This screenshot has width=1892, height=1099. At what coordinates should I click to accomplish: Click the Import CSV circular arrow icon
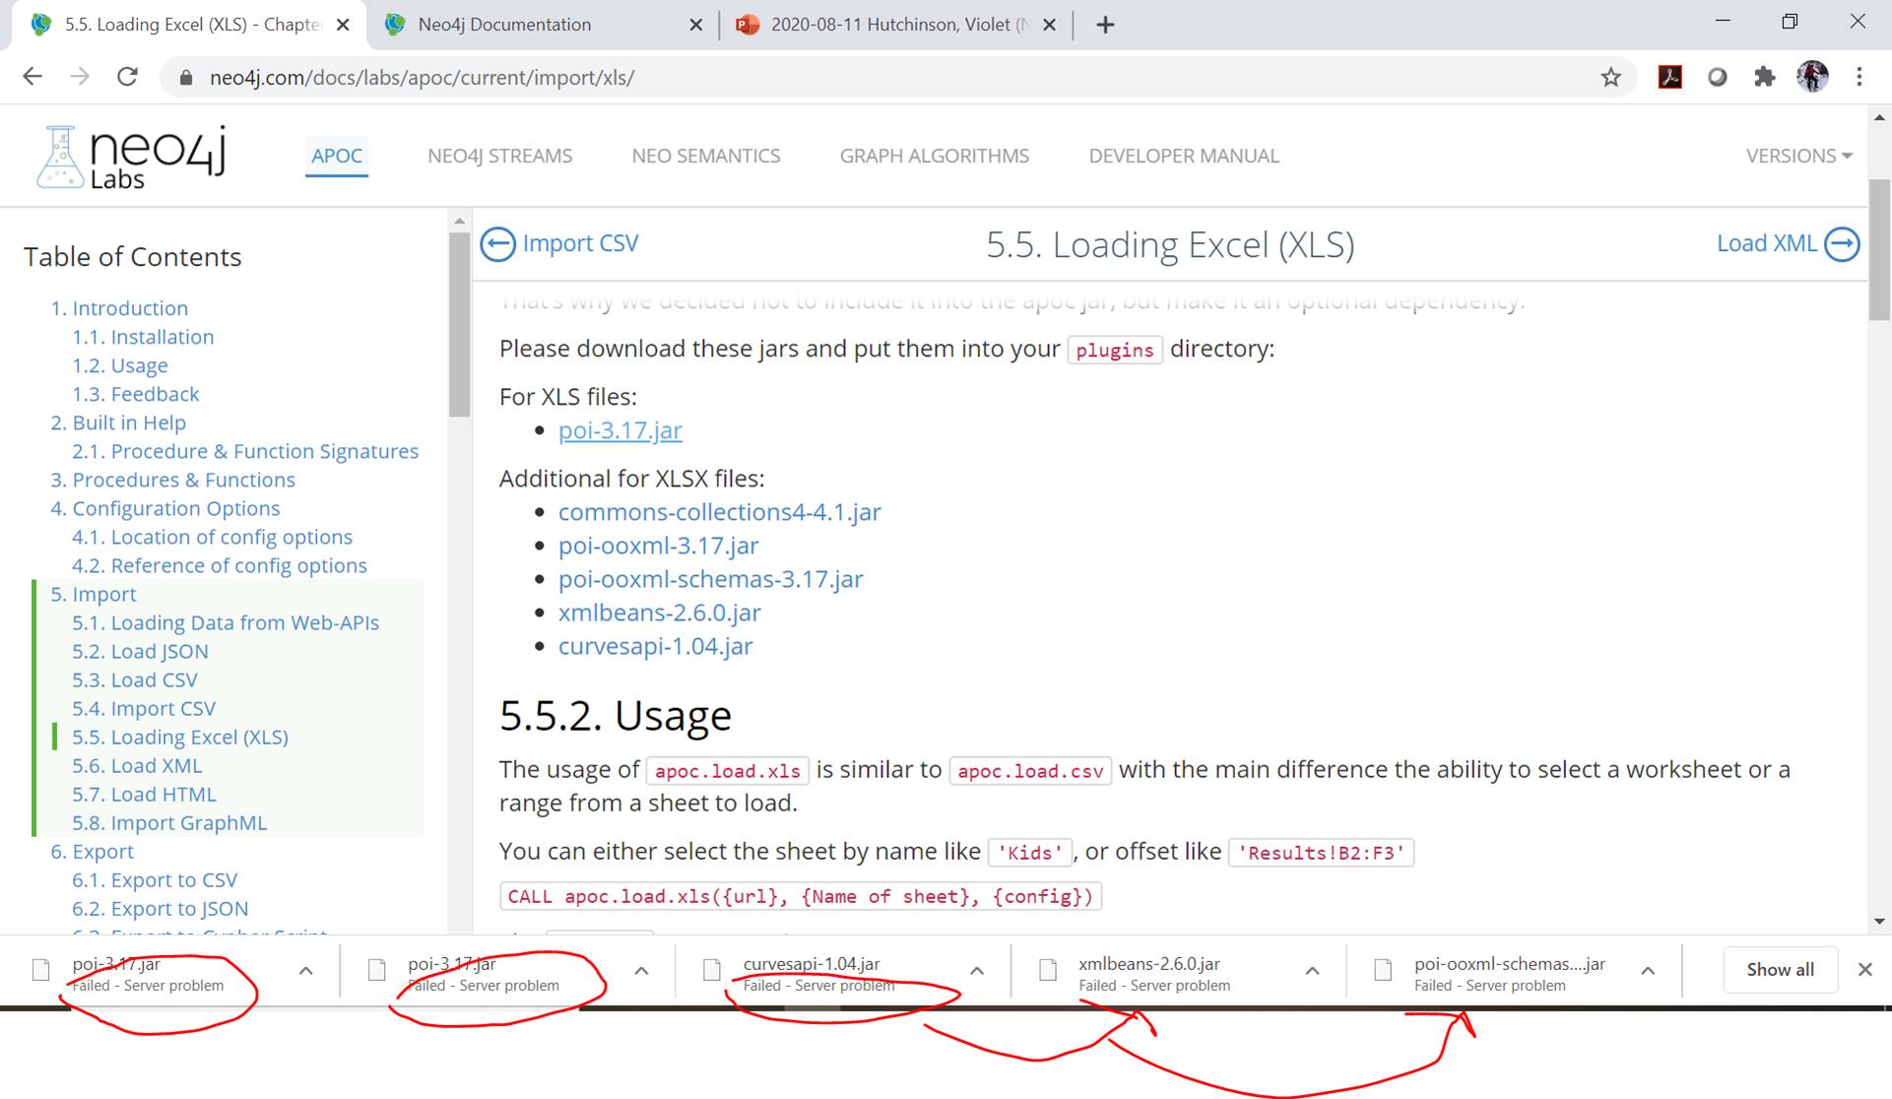tap(499, 243)
